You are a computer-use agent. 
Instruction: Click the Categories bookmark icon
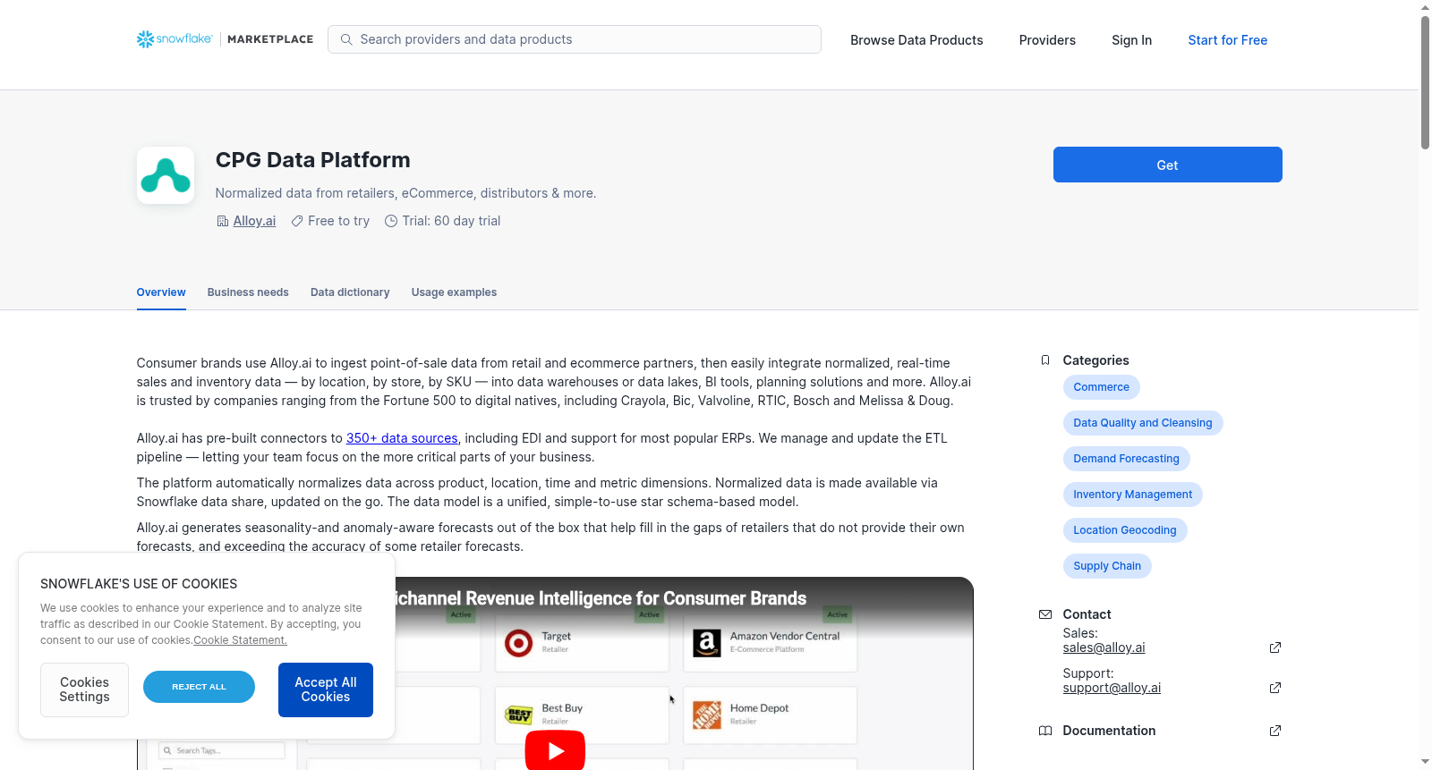click(x=1045, y=360)
